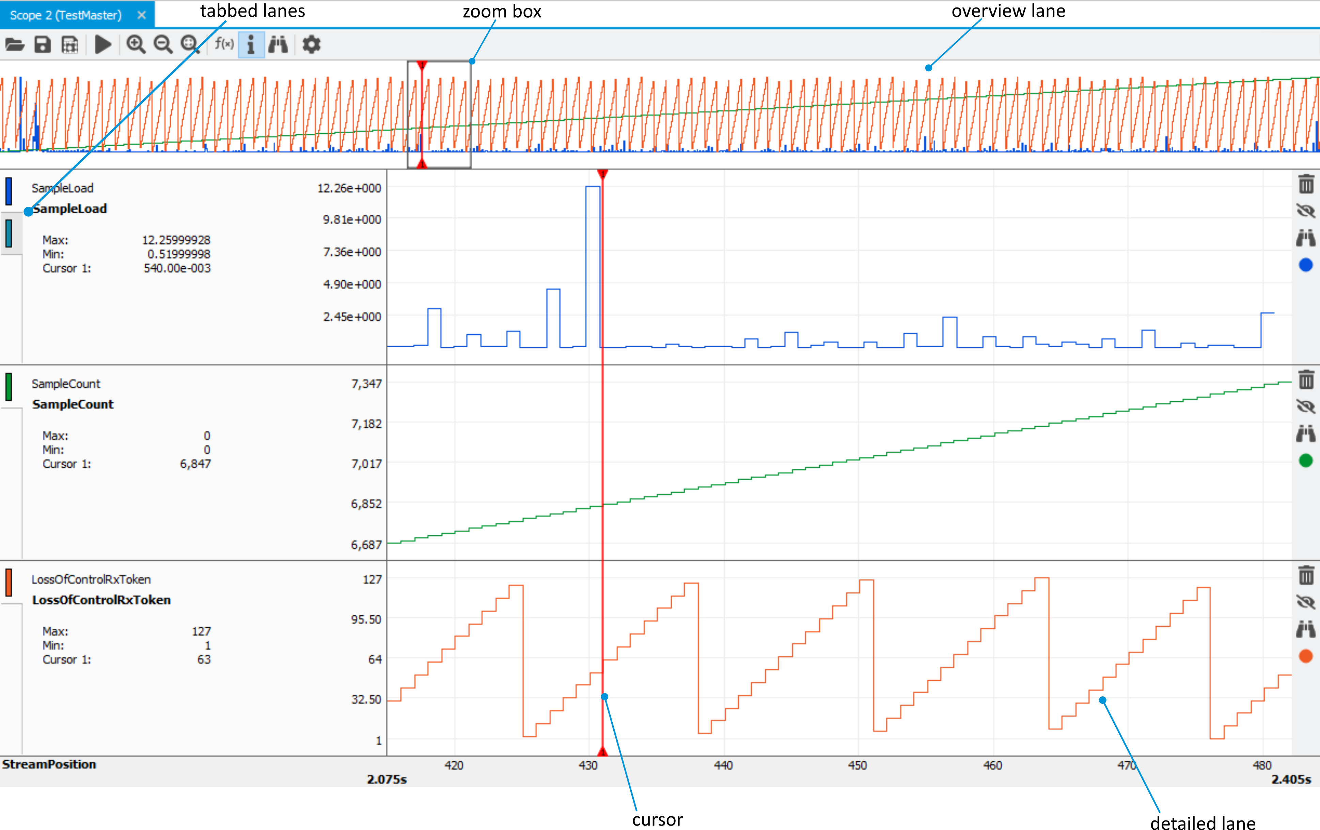The width and height of the screenshot is (1320, 830).
Task: Click the zoom-to-fit magnifier icon
Action: coord(190,44)
